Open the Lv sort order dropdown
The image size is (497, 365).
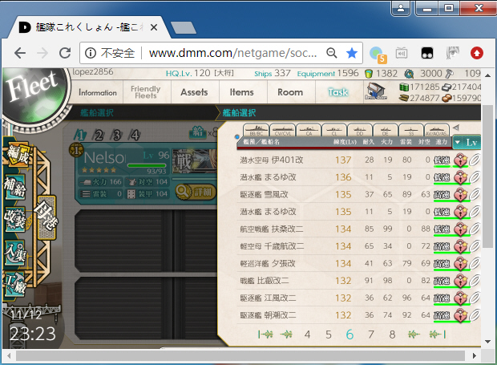(x=467, y=142)
